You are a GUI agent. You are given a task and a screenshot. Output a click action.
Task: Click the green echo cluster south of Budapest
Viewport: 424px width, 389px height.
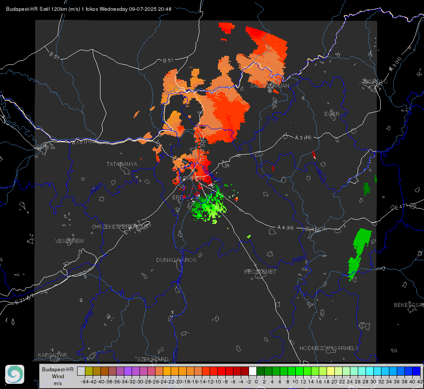(209, 207)
